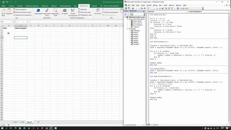The image size is (231, 130).
Task: Open the Visual Basic editor from the Excel ribbon
Action: (x=3, y=12)
